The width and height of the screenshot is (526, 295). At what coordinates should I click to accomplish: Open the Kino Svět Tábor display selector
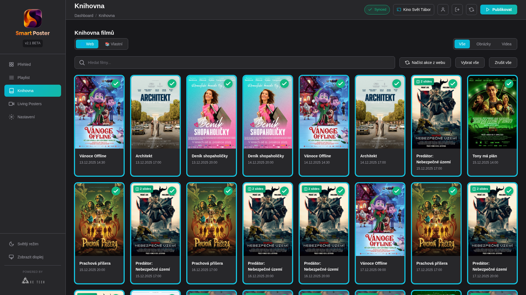pos(413,10)
